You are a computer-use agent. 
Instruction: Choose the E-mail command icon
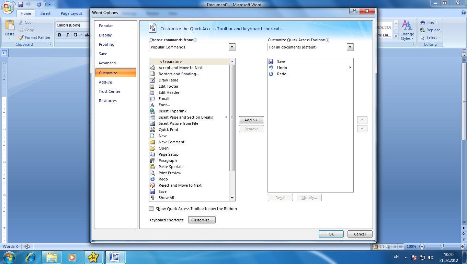(152, 99)
